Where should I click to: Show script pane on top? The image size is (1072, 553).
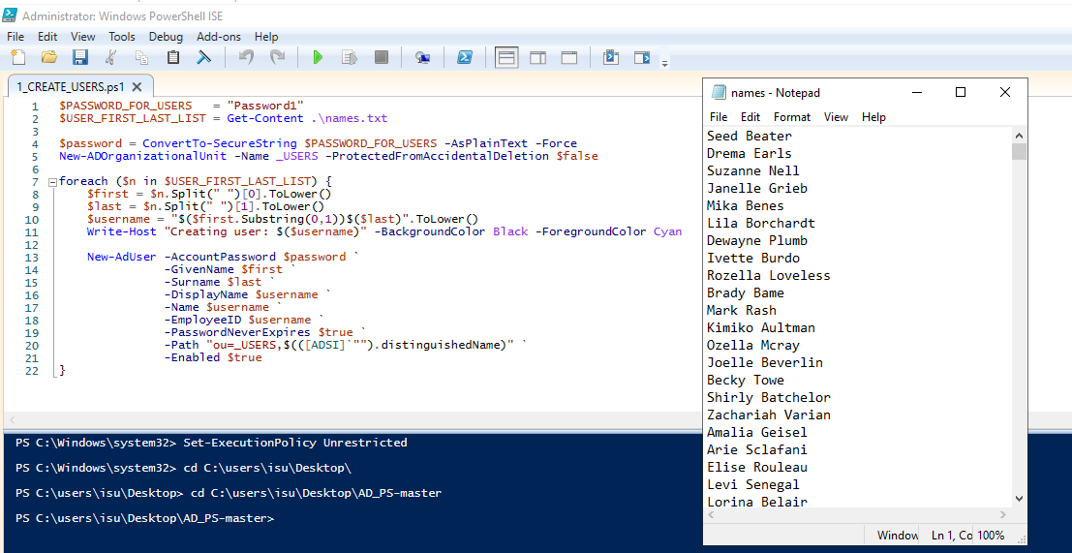505,57
